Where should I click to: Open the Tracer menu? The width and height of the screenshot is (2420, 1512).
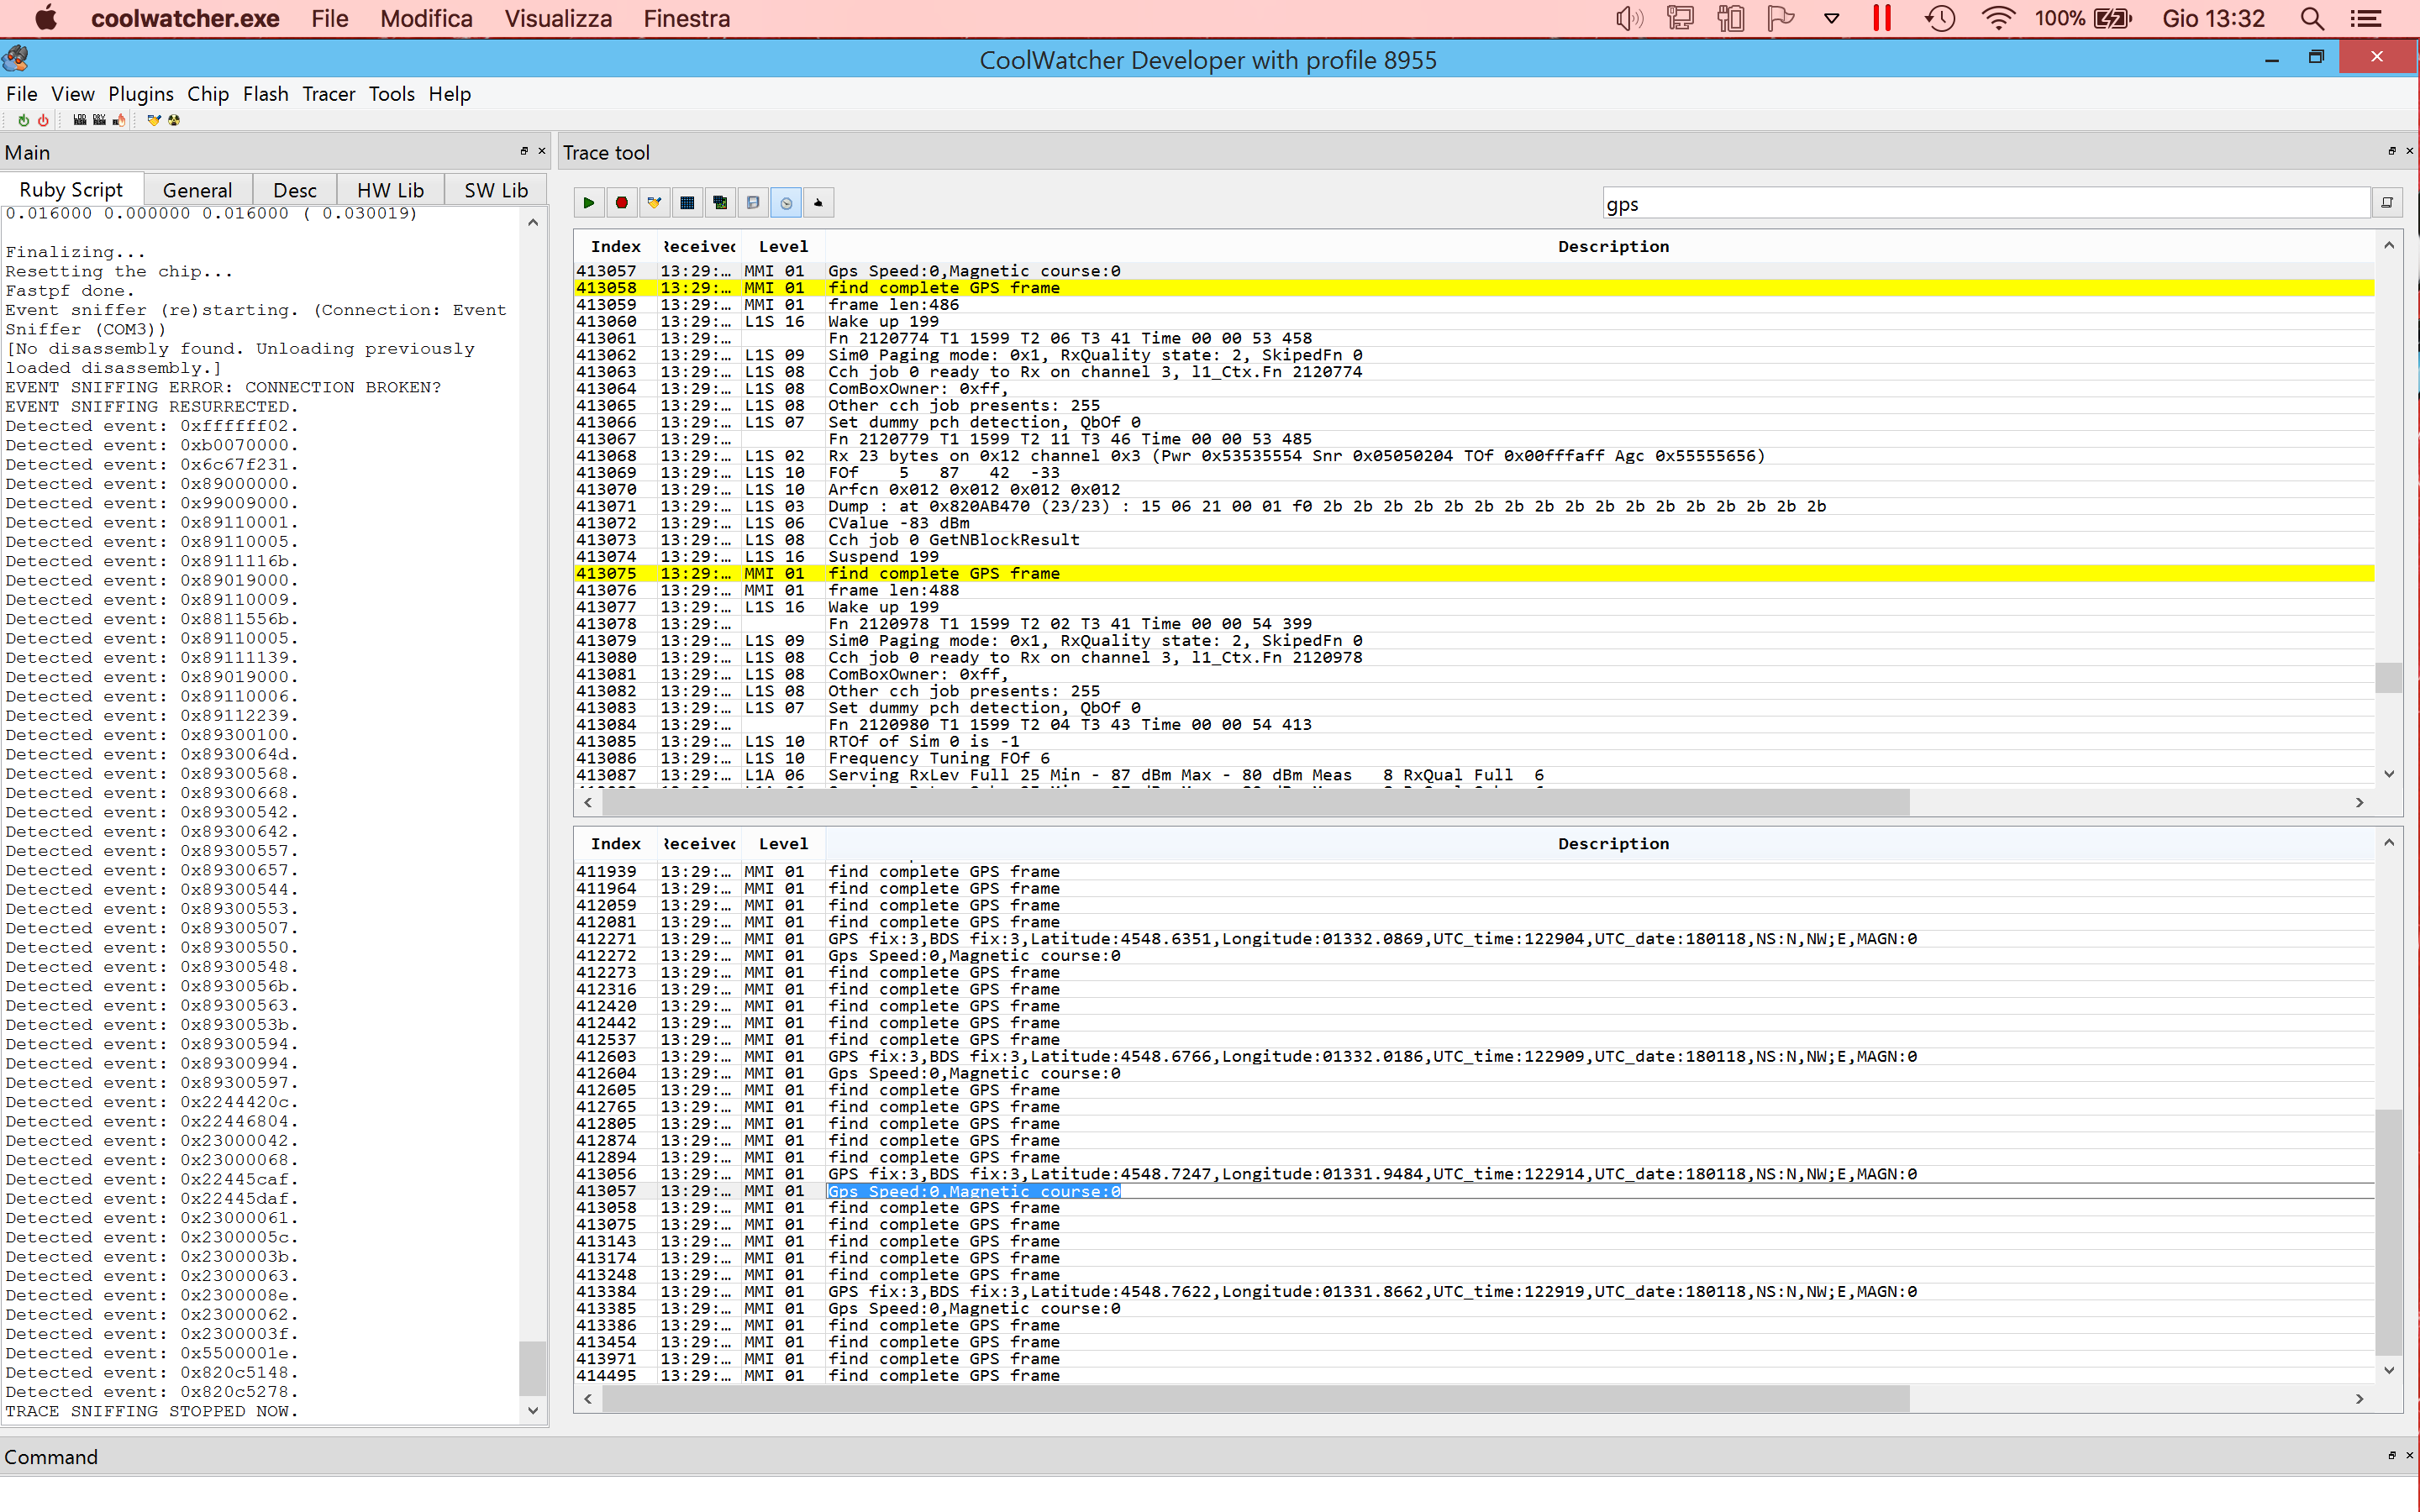coord(328,93)
